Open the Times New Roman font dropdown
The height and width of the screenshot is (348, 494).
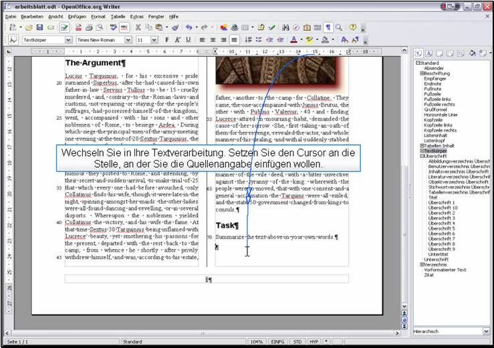point(128,40)
